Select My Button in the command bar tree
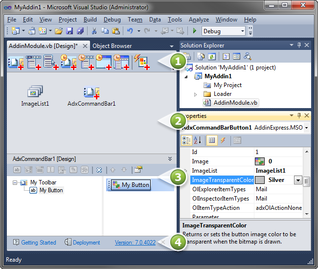 (x=51, y=190)
